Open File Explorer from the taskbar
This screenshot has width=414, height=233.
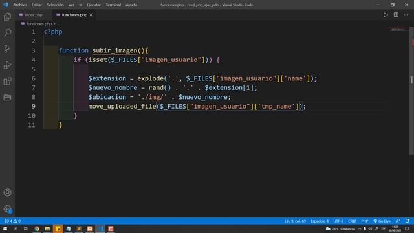click(47, 228)
